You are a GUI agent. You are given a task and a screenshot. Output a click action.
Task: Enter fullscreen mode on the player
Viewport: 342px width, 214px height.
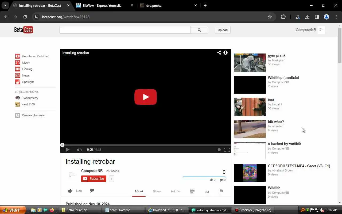click(x=227, y=150)
